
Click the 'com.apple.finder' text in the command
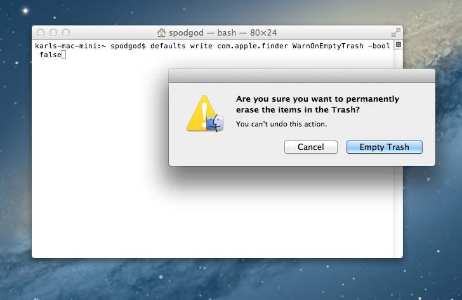click(252, 46)
